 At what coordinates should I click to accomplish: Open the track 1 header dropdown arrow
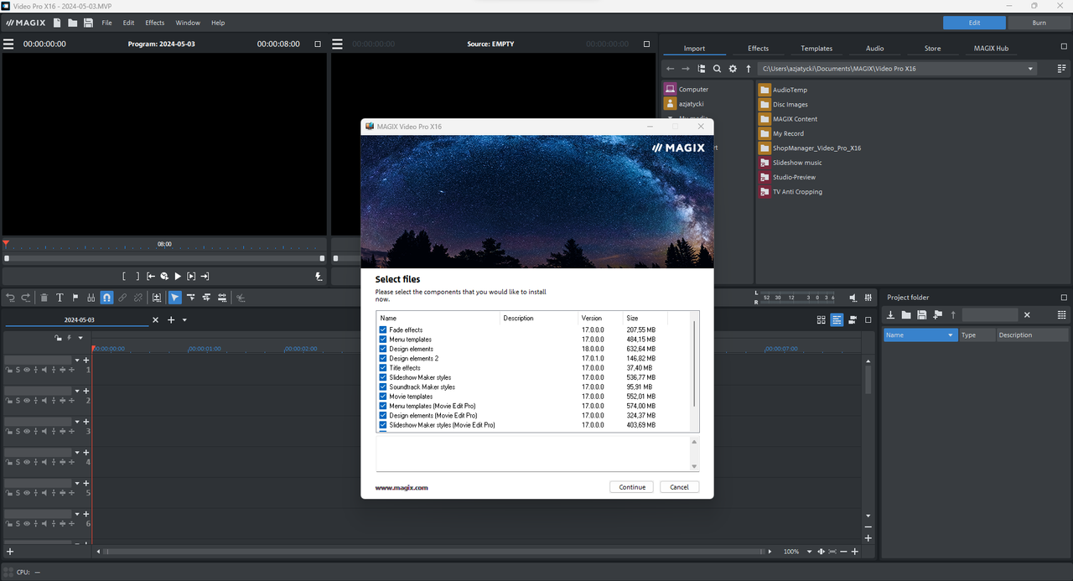point(77,360)
